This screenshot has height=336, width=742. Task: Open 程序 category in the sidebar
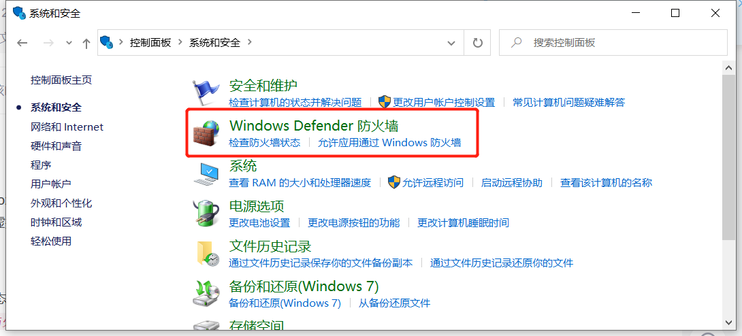41,165
